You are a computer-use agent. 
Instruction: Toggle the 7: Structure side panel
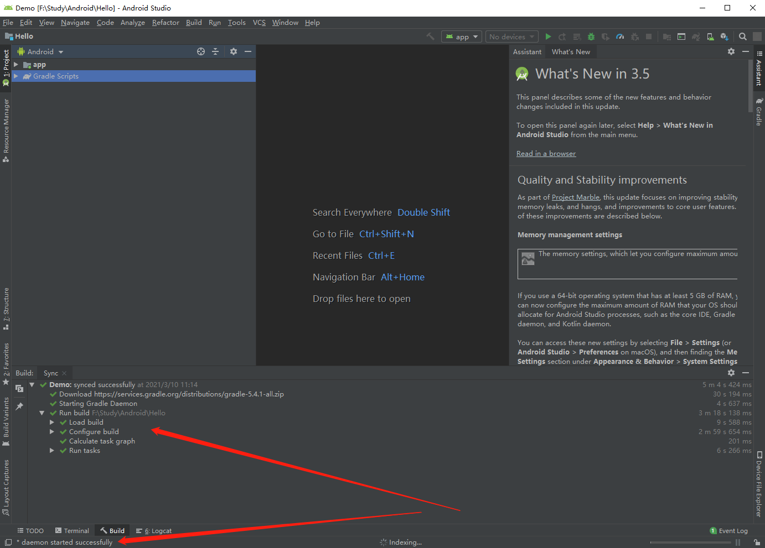[x=6, y=309]
